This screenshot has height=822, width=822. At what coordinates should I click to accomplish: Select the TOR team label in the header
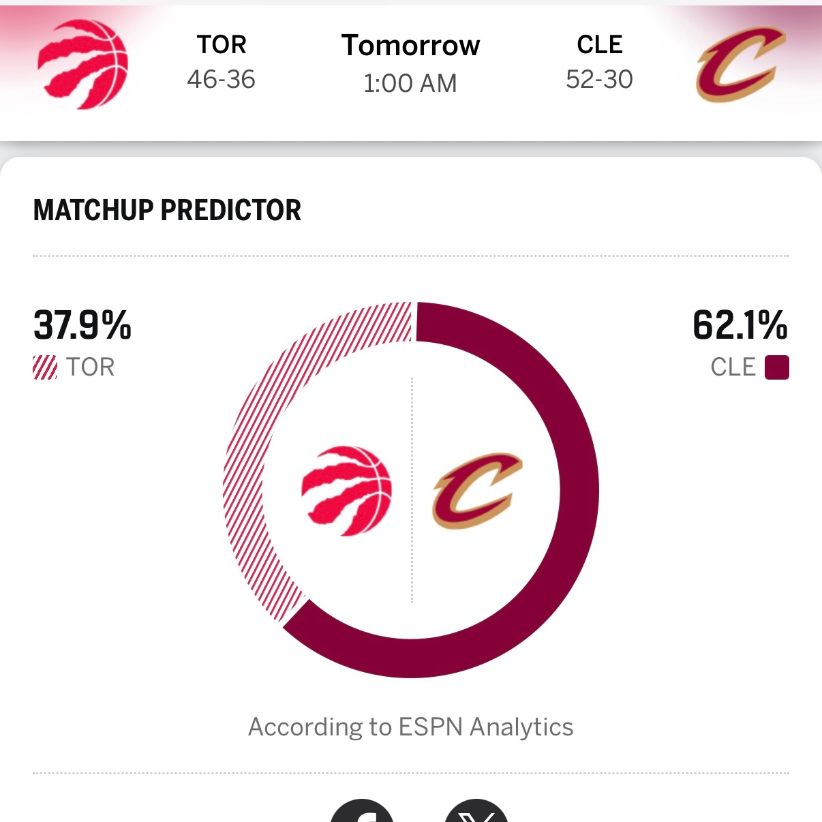pyautogui.click(x=222, y=44)
